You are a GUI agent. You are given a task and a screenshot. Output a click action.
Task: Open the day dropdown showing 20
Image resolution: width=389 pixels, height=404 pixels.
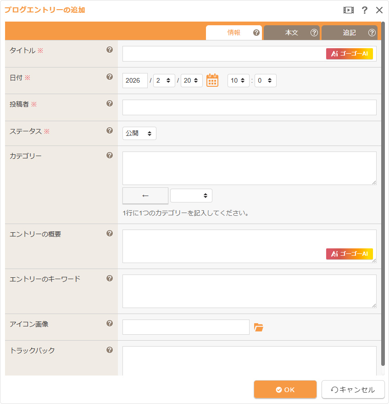click(x=191, y=80)
